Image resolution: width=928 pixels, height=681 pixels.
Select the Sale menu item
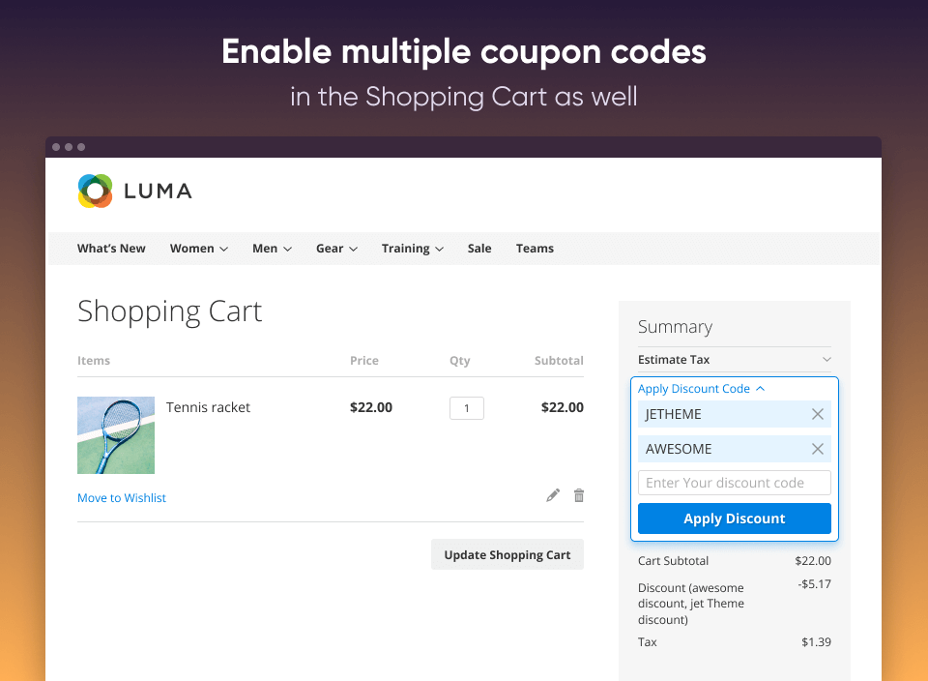click(478, 248)
